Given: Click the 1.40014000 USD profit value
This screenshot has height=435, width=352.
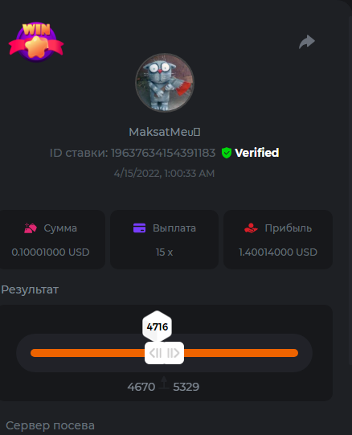Looking at the screenshot, I should [x=278, y=252].
